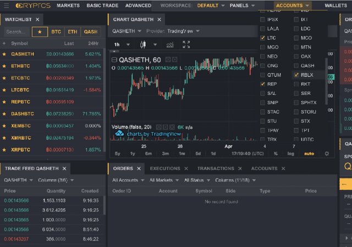The image size is (352, 247).
Task: Disable the RBLX checkbox
Action: 296,75
